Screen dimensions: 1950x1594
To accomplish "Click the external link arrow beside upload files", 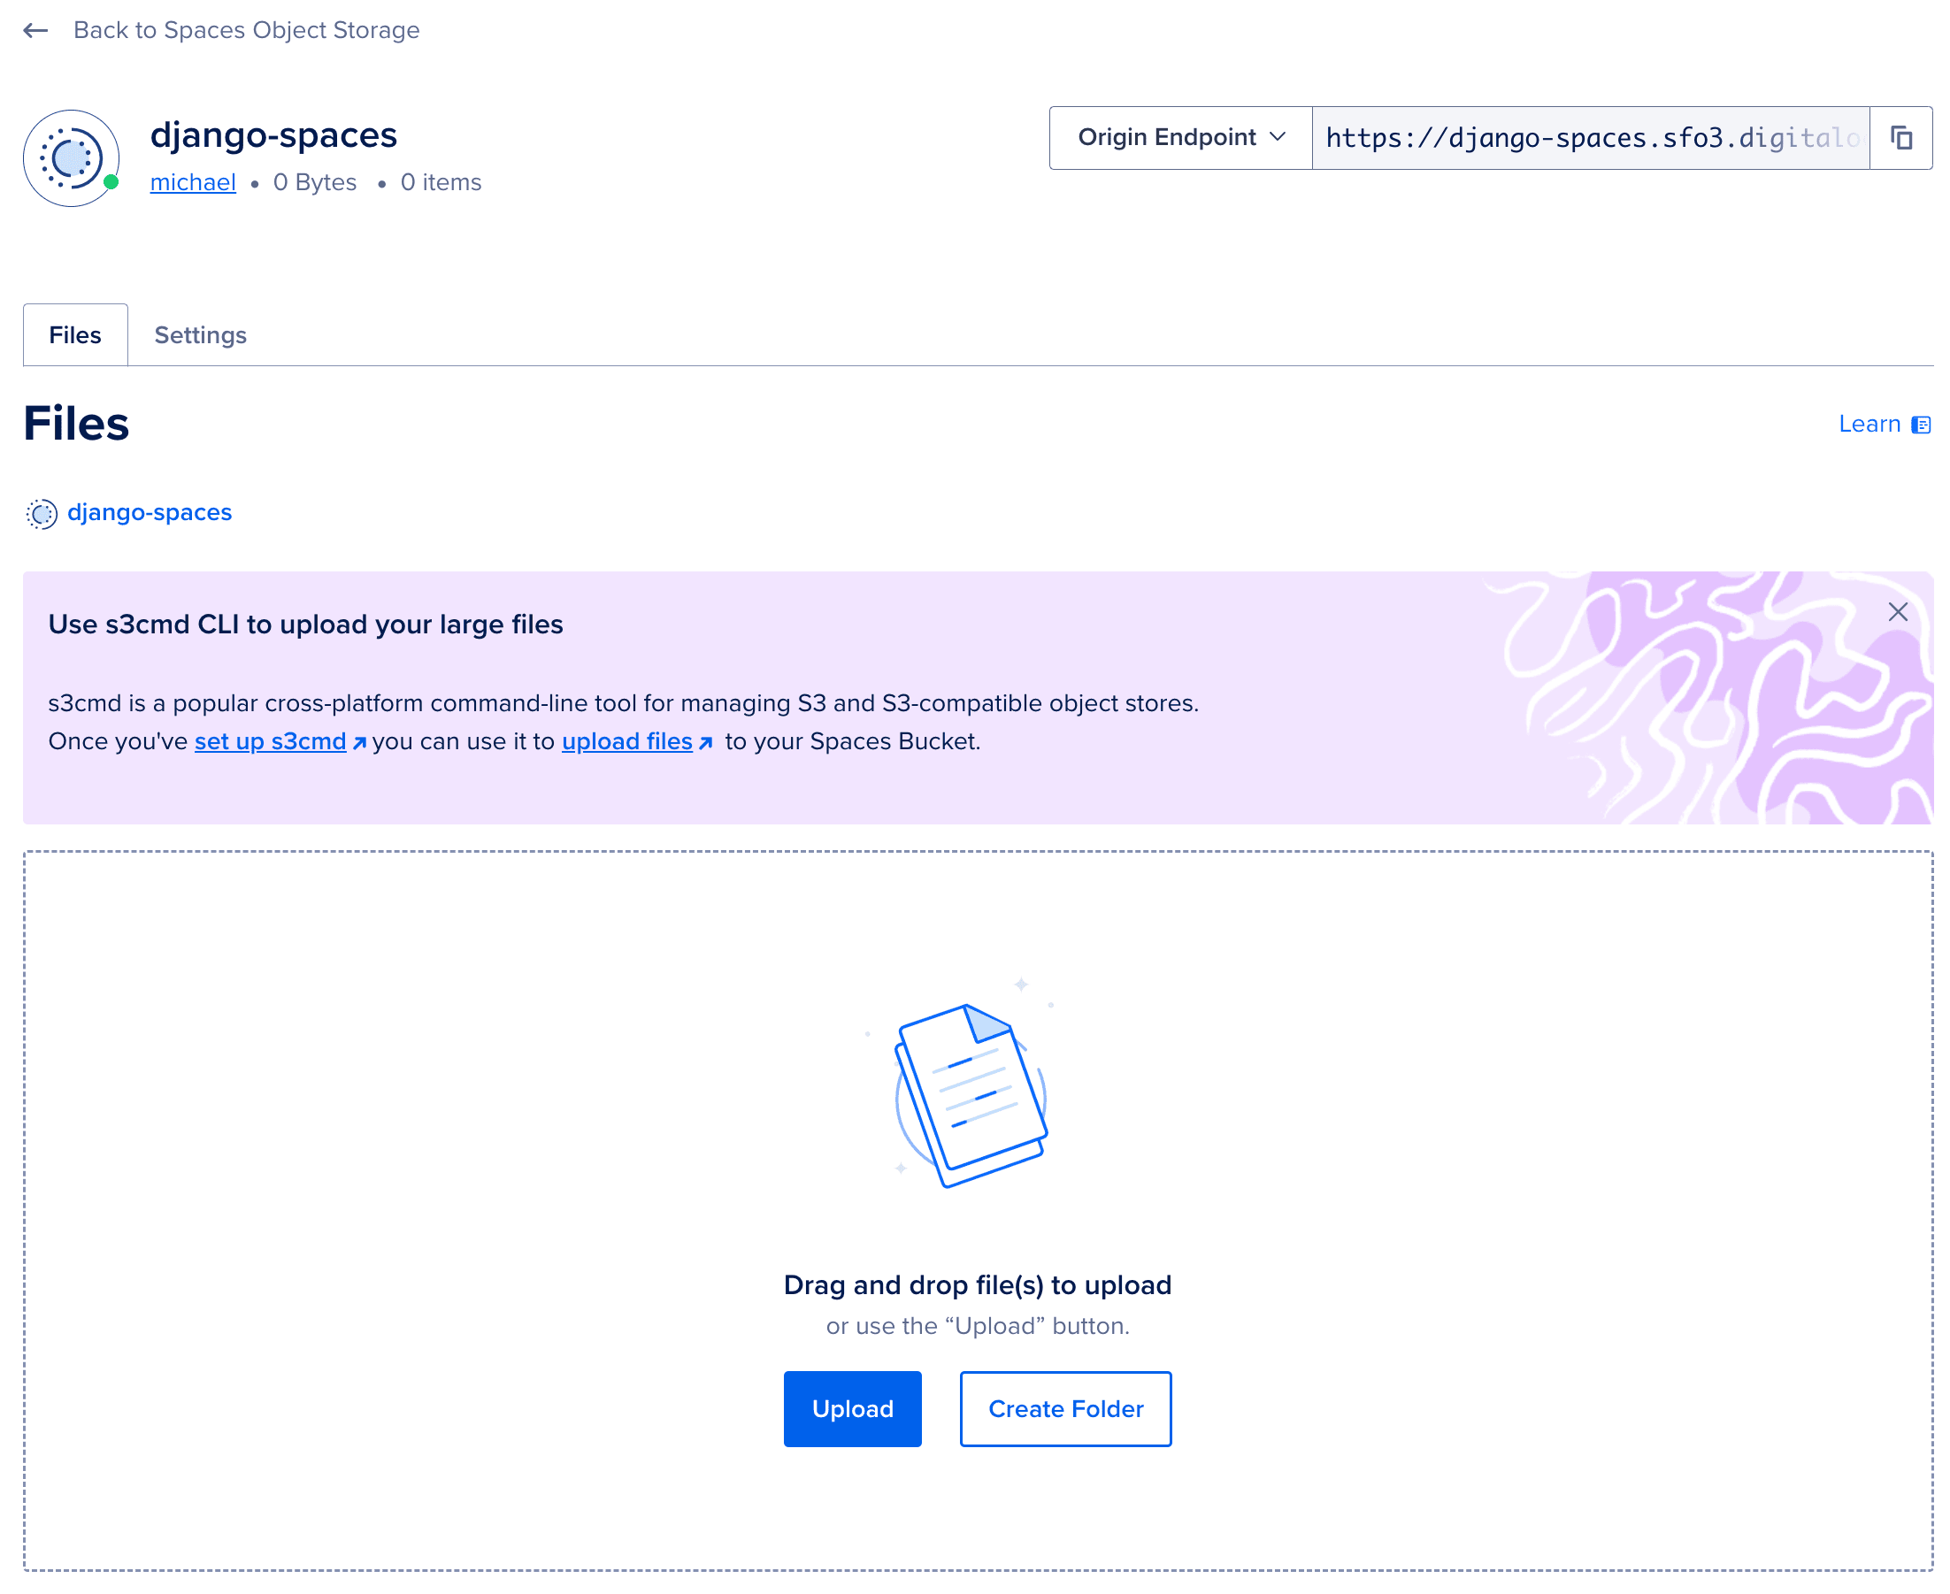I will (705, 742).
